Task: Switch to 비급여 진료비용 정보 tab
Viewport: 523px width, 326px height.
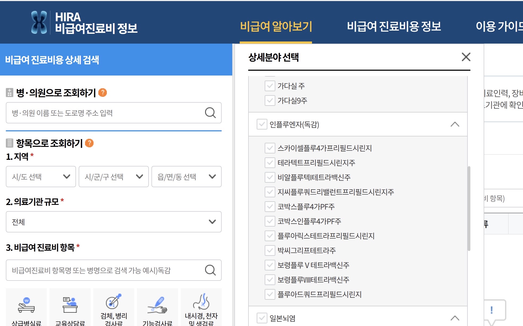Action: tap(394, 26)
